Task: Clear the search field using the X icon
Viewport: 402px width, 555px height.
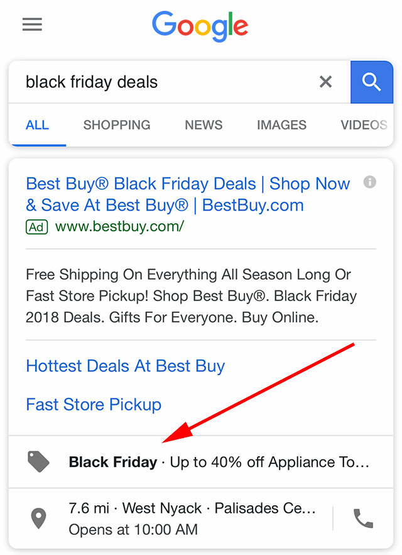Action: (325, 82)
